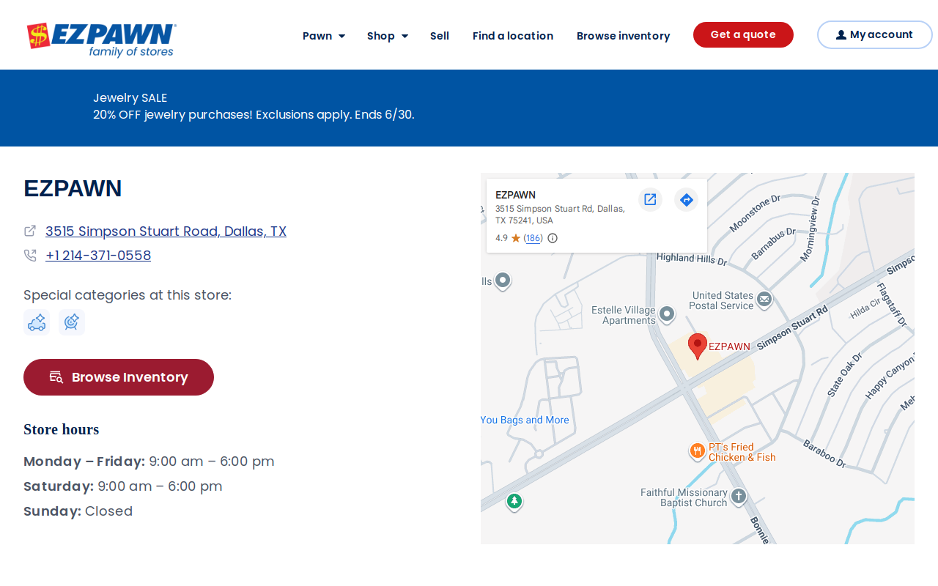Click the info icon next to reviews
The width and height of the screenshot is (938, 586).
[553, 238]
